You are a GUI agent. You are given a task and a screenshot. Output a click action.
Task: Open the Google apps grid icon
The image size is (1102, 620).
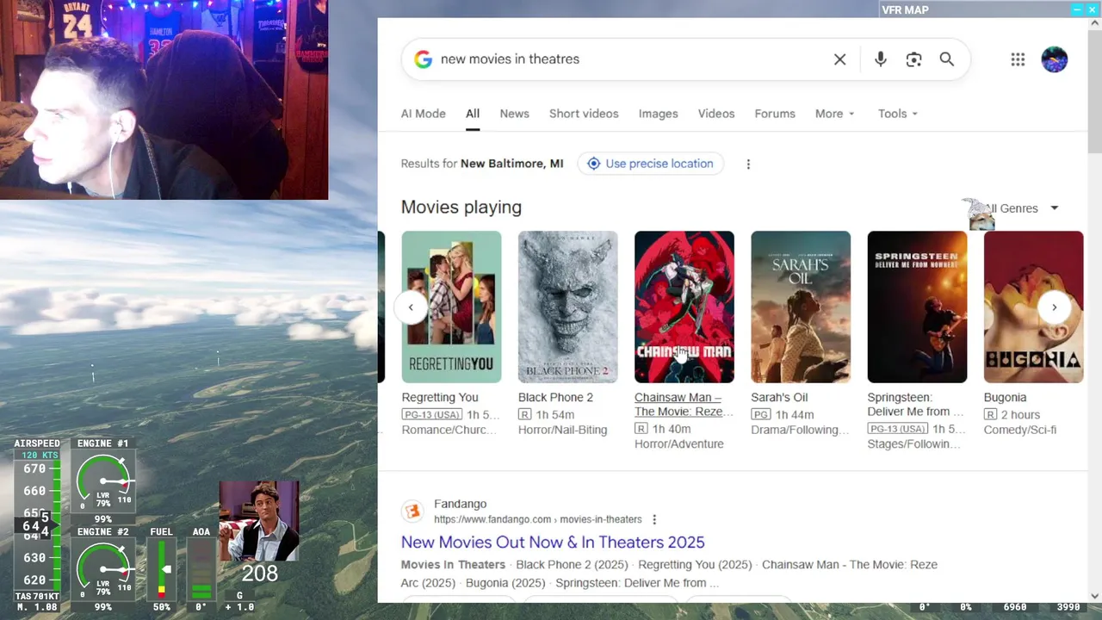pos(1018,59)
